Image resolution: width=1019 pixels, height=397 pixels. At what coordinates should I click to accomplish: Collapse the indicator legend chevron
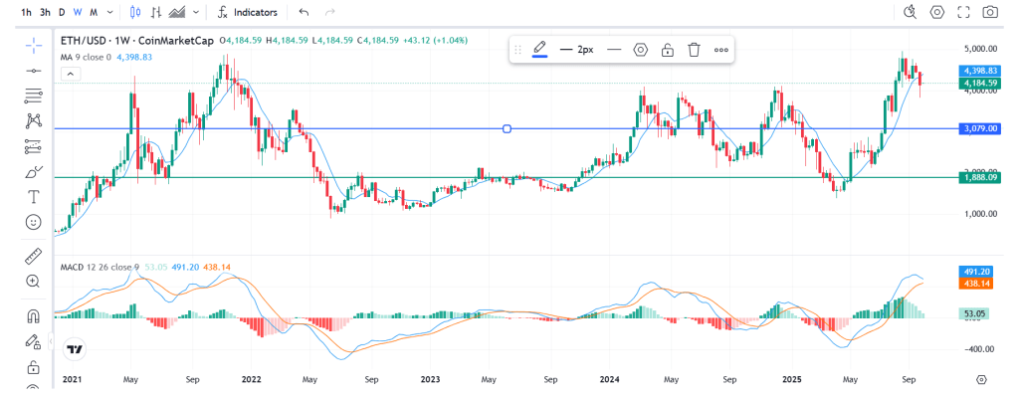72,74
